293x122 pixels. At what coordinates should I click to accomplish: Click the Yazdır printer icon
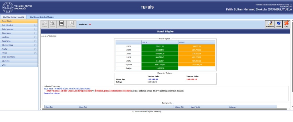(52, 24)
